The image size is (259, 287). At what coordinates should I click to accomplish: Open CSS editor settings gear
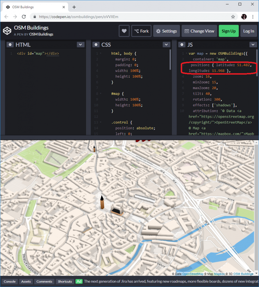[96, 45]
